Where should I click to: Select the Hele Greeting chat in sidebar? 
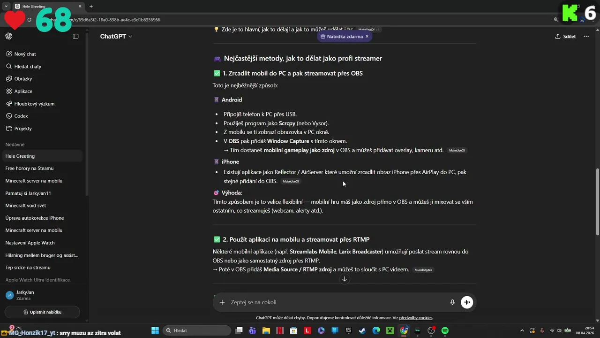click(42, 156)
